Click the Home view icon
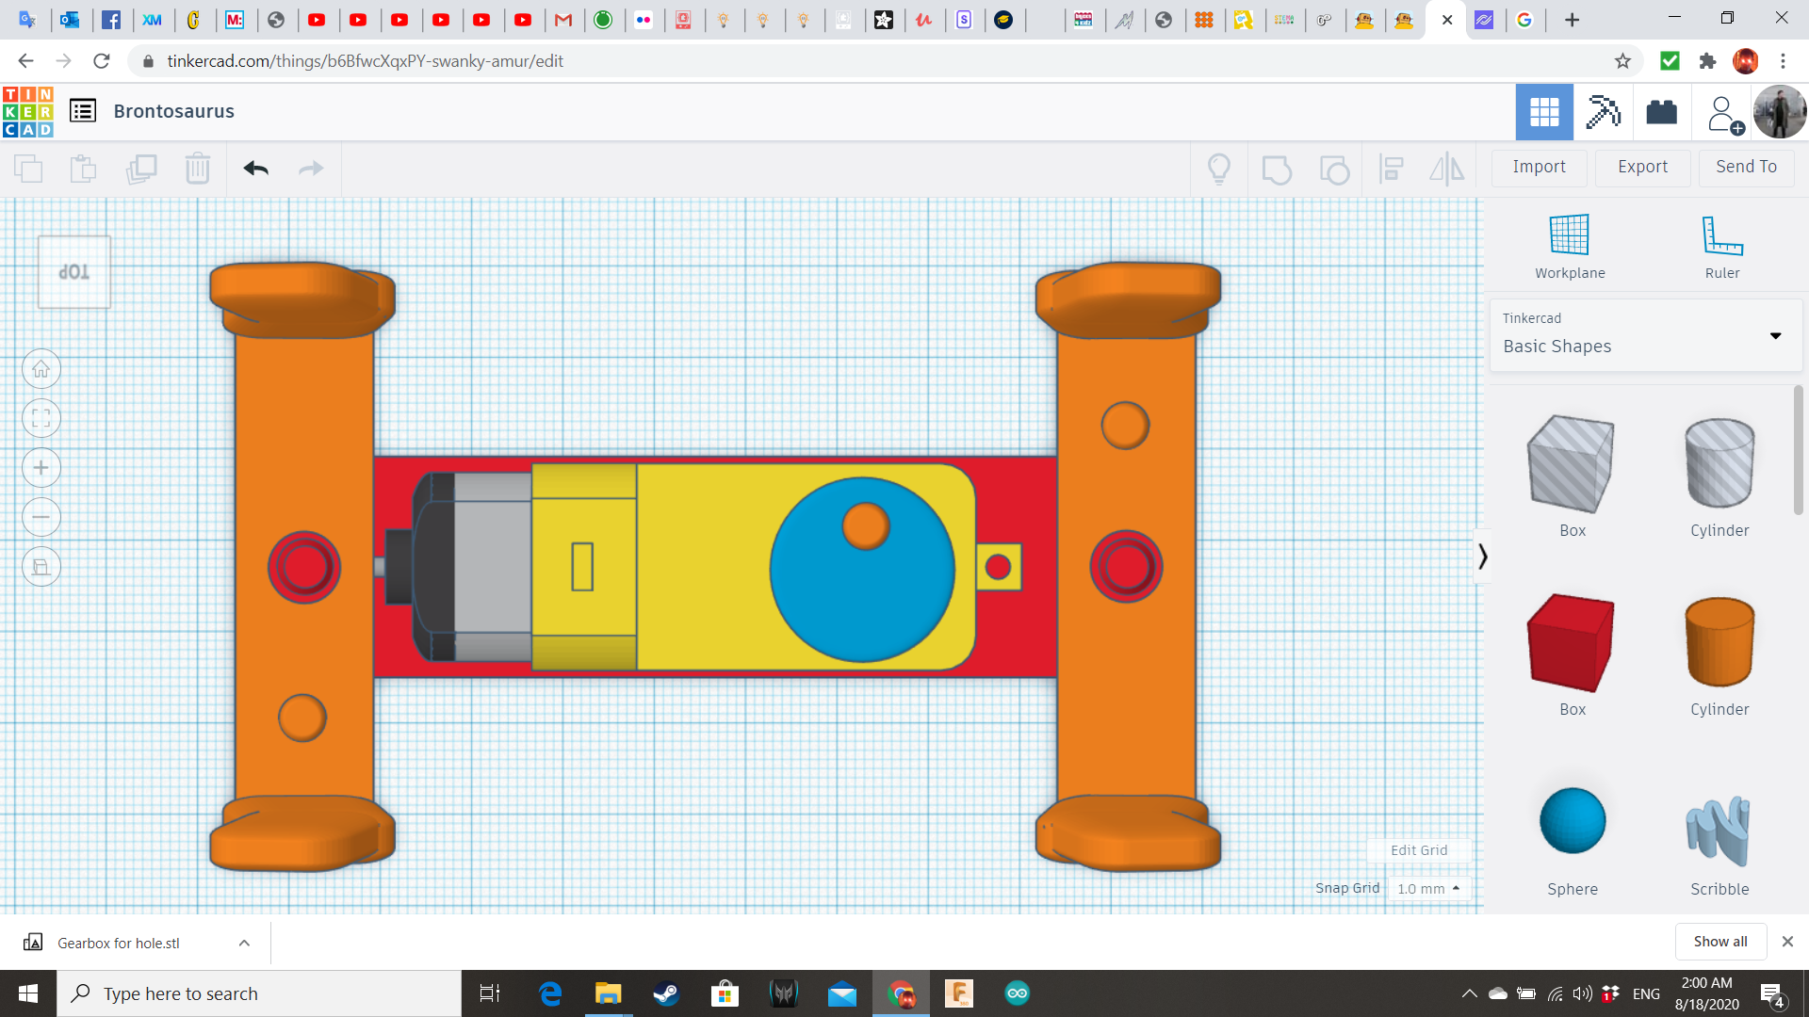This screenshot has width=1809, height=1017. tap(41, 369)
